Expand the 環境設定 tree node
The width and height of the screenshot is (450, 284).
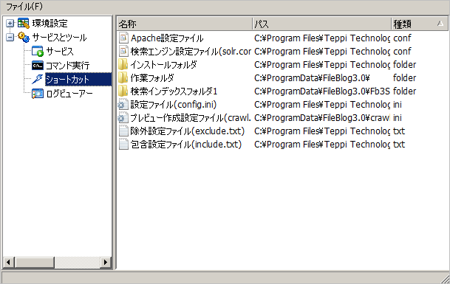coord(10,23)
